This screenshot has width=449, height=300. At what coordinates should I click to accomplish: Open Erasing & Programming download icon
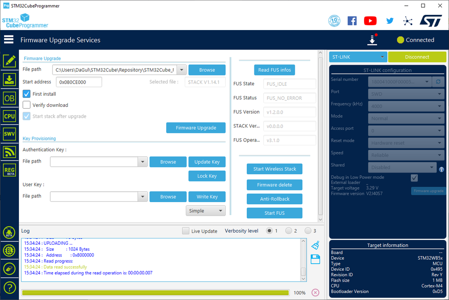[9, 79]
